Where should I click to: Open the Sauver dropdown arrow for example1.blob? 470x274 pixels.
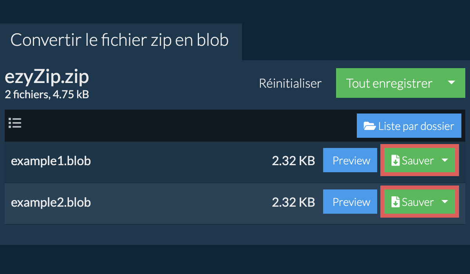pos(445,160)
